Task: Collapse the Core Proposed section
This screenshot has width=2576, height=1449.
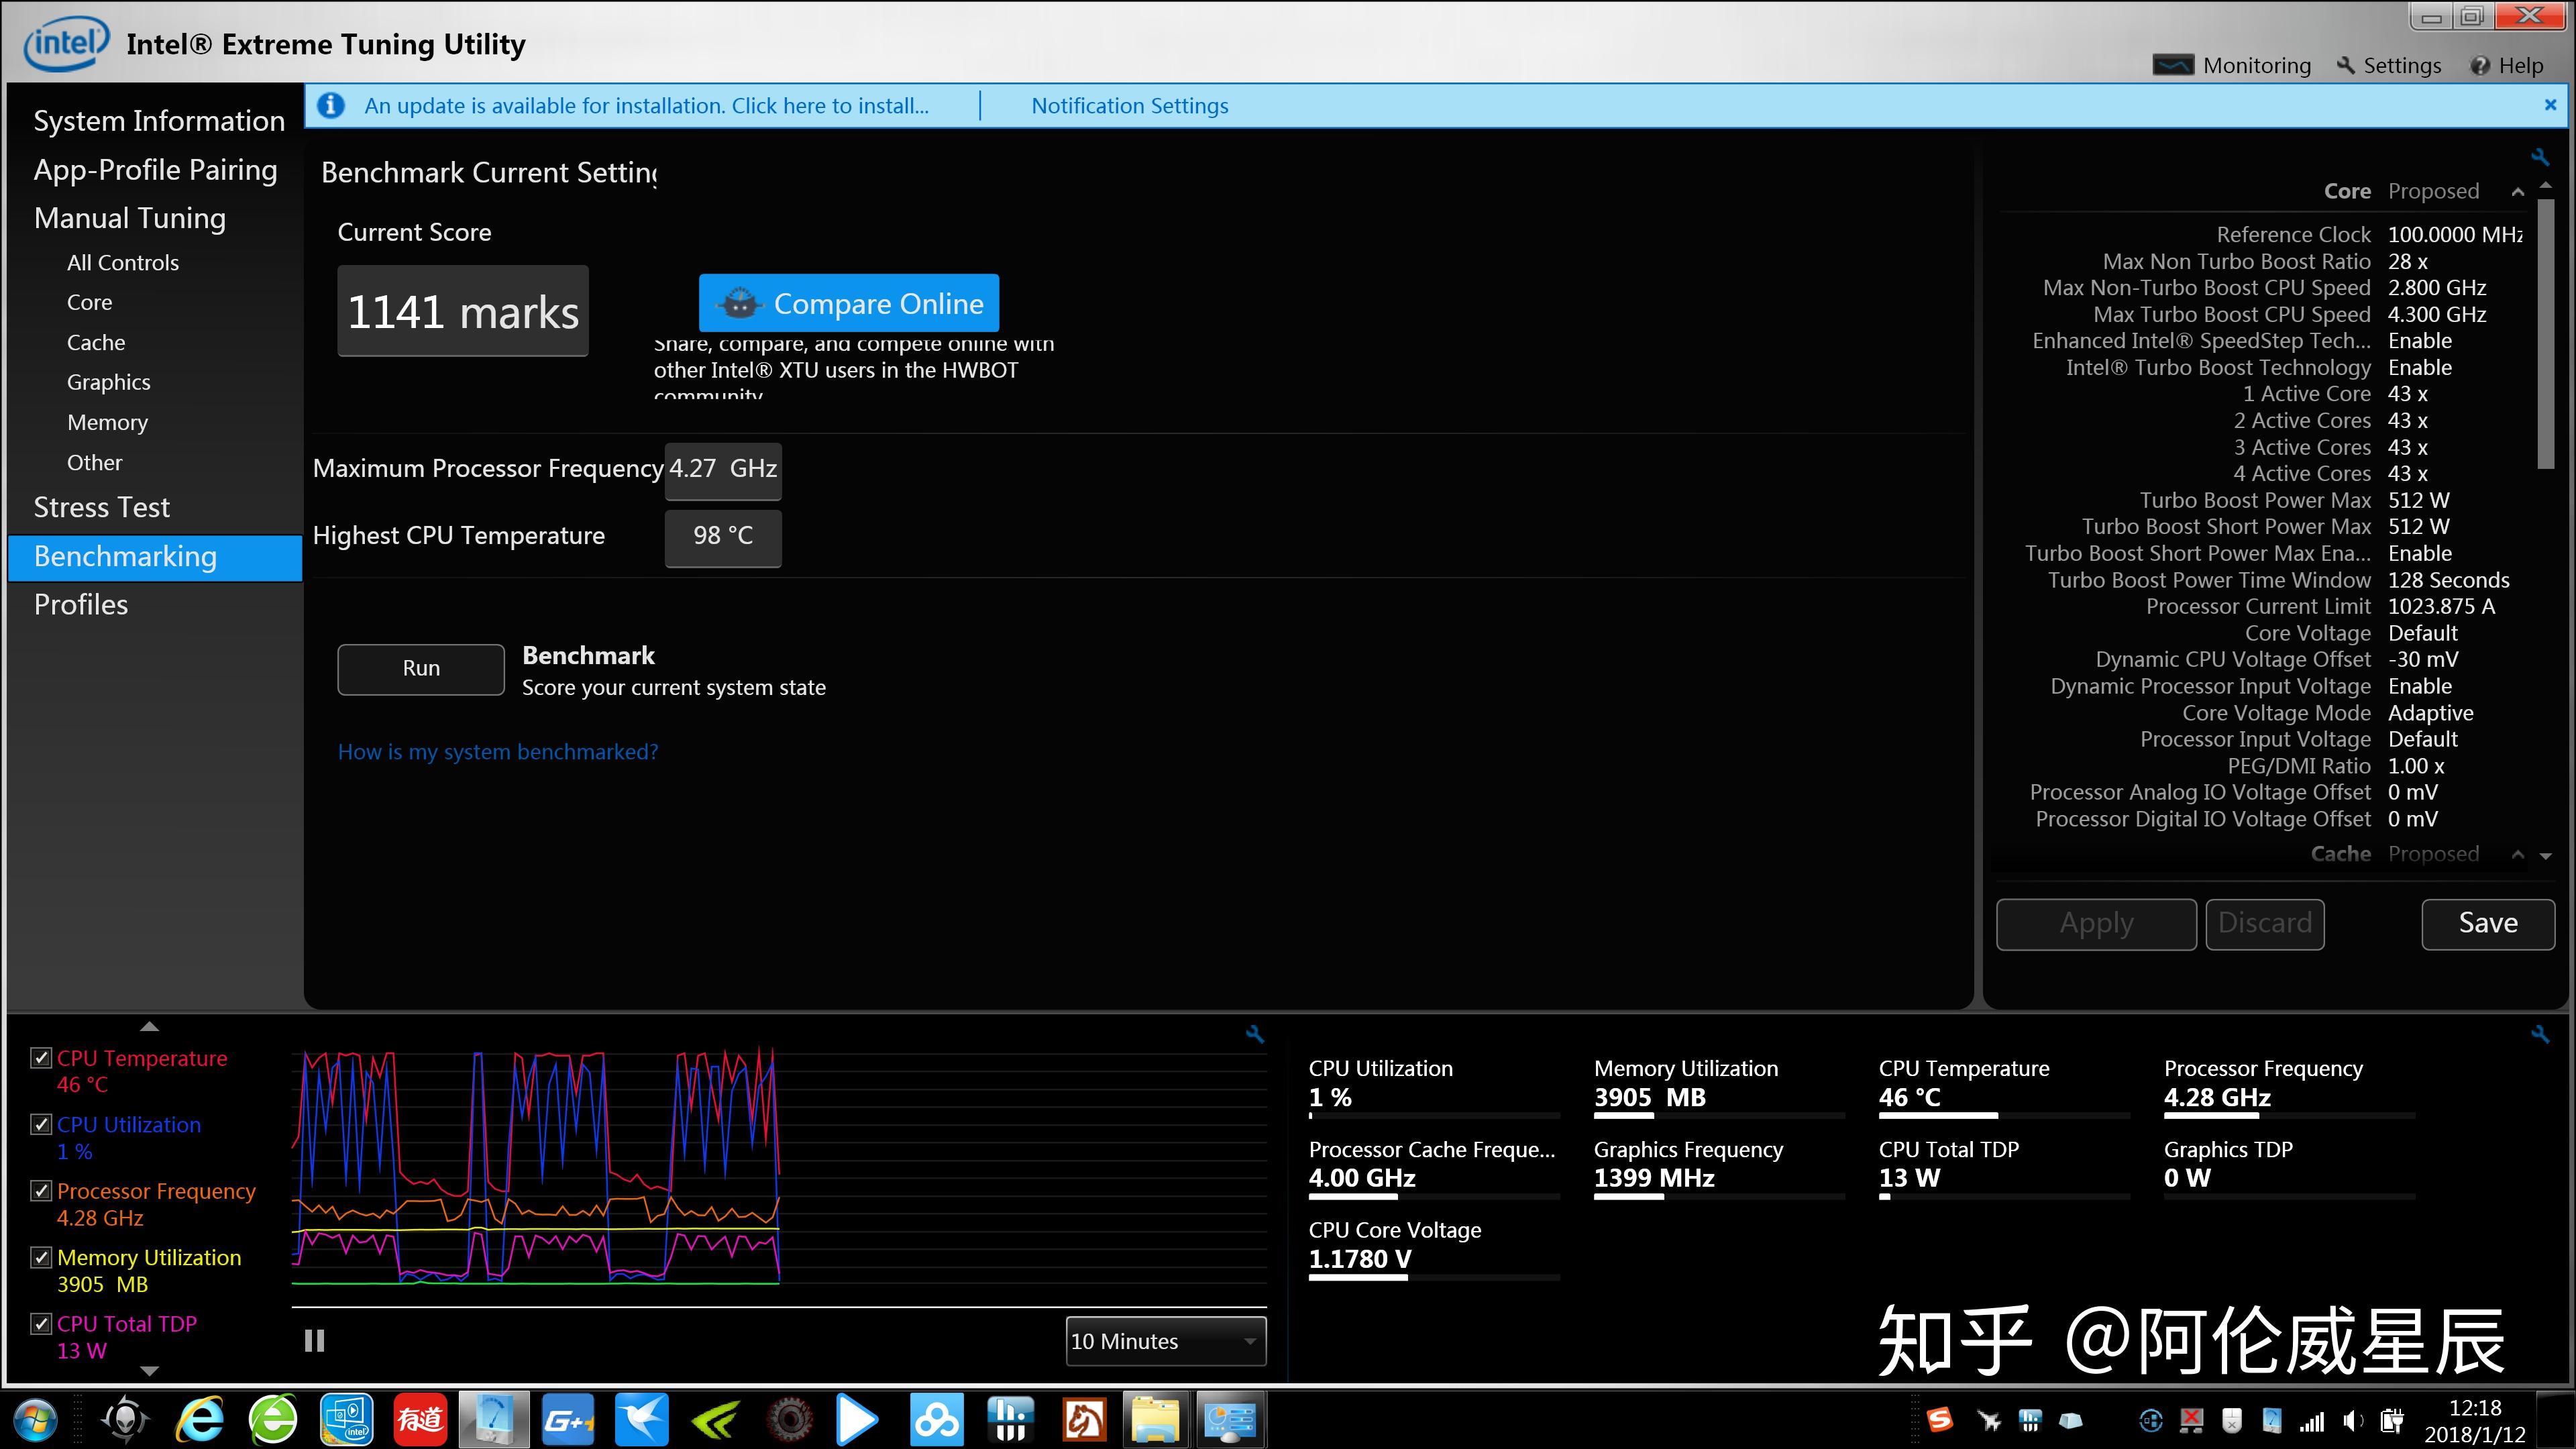Action: coord(2517,192)
